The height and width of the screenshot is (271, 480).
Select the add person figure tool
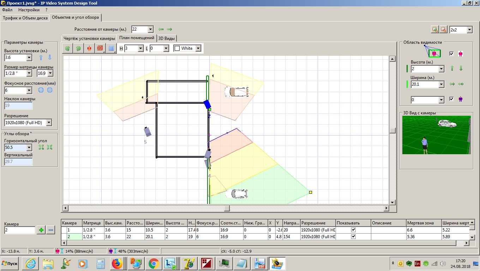click(89, 48)
